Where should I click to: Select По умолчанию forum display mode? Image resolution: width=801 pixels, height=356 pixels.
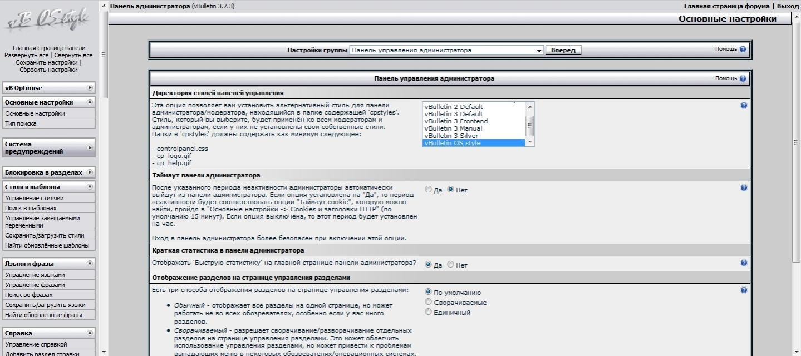coord(428,292)
